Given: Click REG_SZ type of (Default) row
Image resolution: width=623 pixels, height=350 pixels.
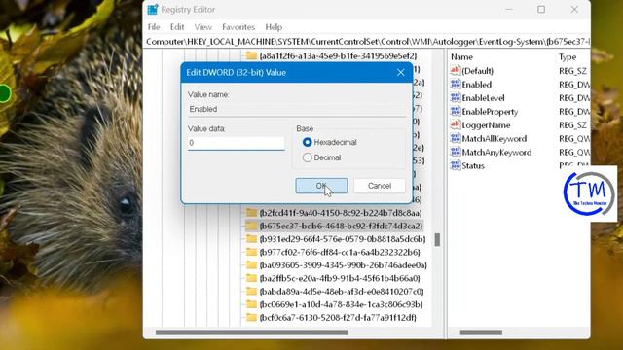Looking at the screenshot, I should pyautogui.click(x=572, y=71).
